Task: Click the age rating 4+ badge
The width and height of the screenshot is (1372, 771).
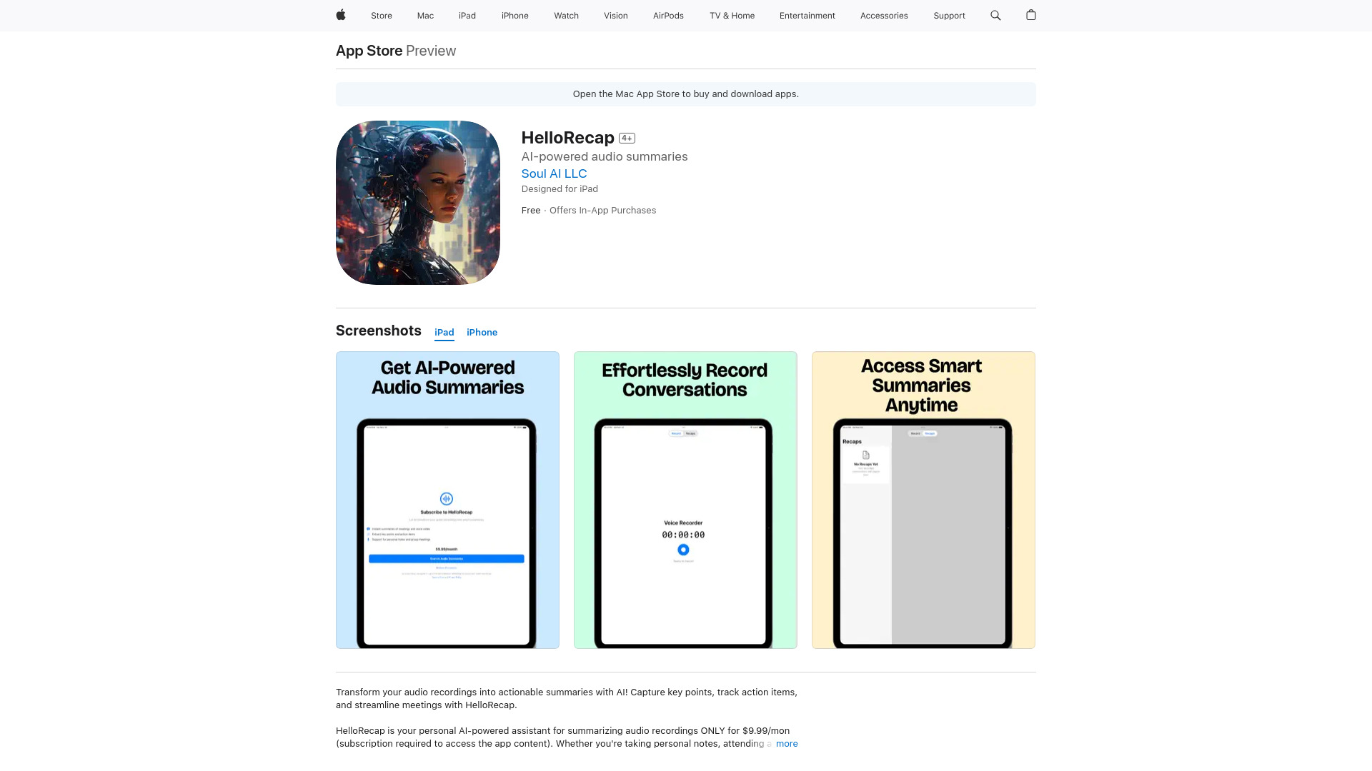Action: tap(627, 136)
